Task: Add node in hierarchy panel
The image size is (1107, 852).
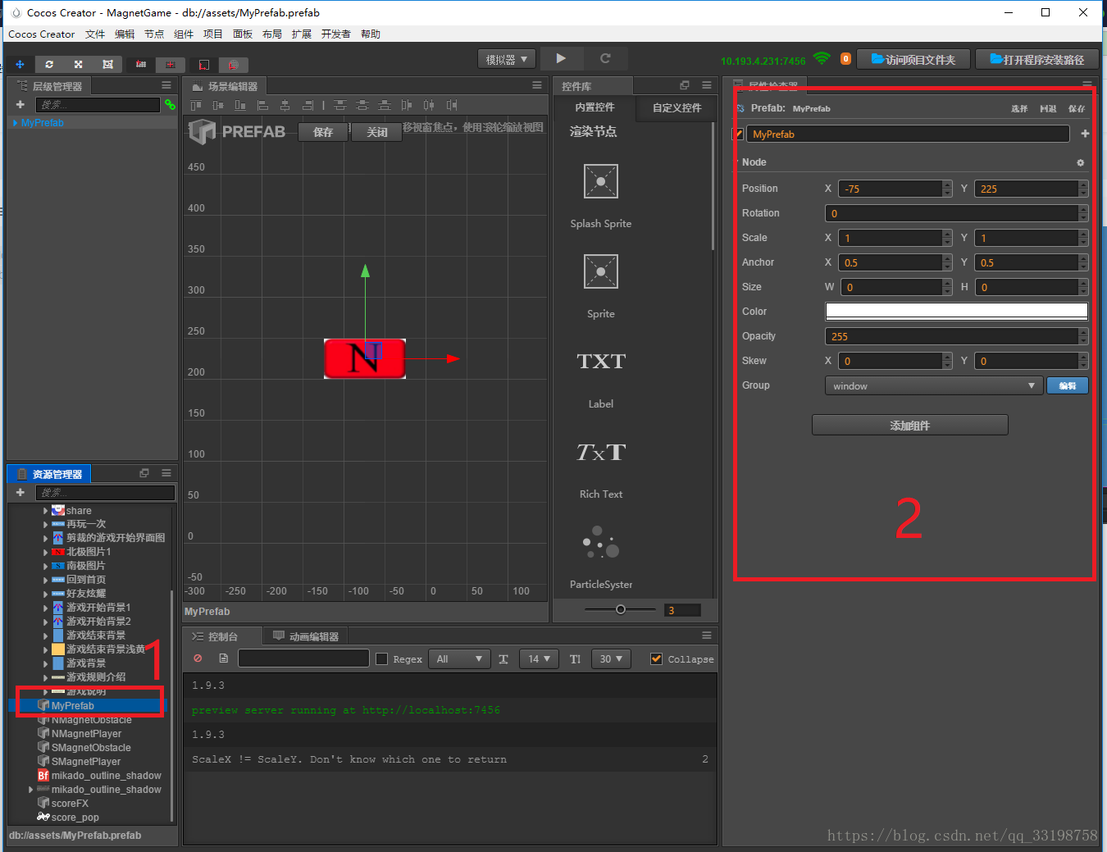Action: click(20, 104)
